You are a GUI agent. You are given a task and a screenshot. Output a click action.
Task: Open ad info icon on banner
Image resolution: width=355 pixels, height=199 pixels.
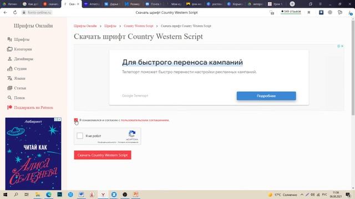point(339,46)
